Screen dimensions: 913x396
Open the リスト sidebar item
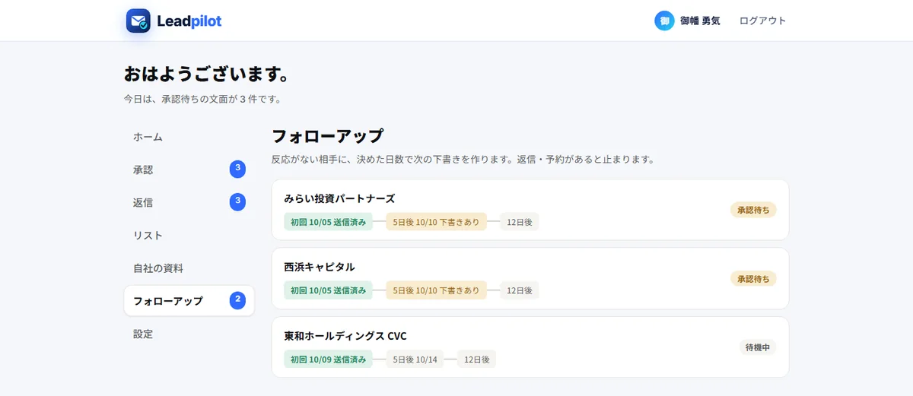point(189,236)
